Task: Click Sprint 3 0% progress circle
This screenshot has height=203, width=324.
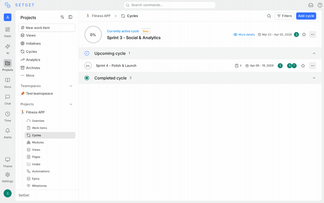Action: click(x=93, y=35)
